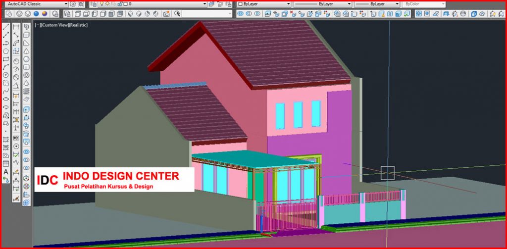The height and width of the screenshot is (249, 507).
Task: Select the Circle draw tool
Action: tap(6, 75)
